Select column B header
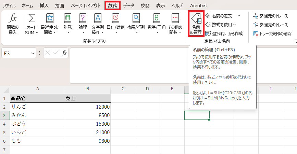 tap(88, 89)
